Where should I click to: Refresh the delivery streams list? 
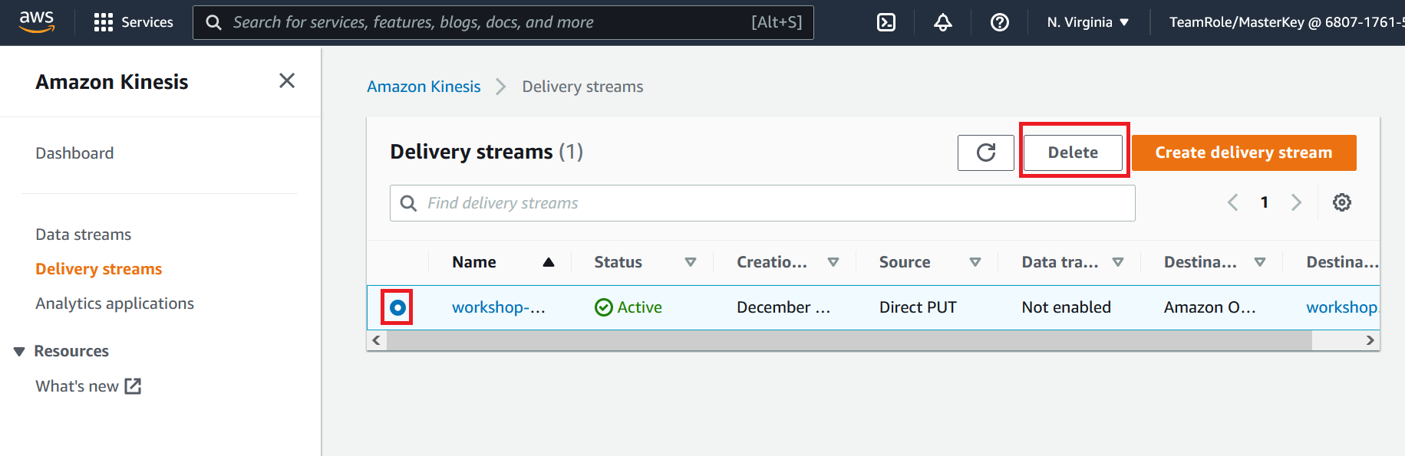(x=986, y=153)
